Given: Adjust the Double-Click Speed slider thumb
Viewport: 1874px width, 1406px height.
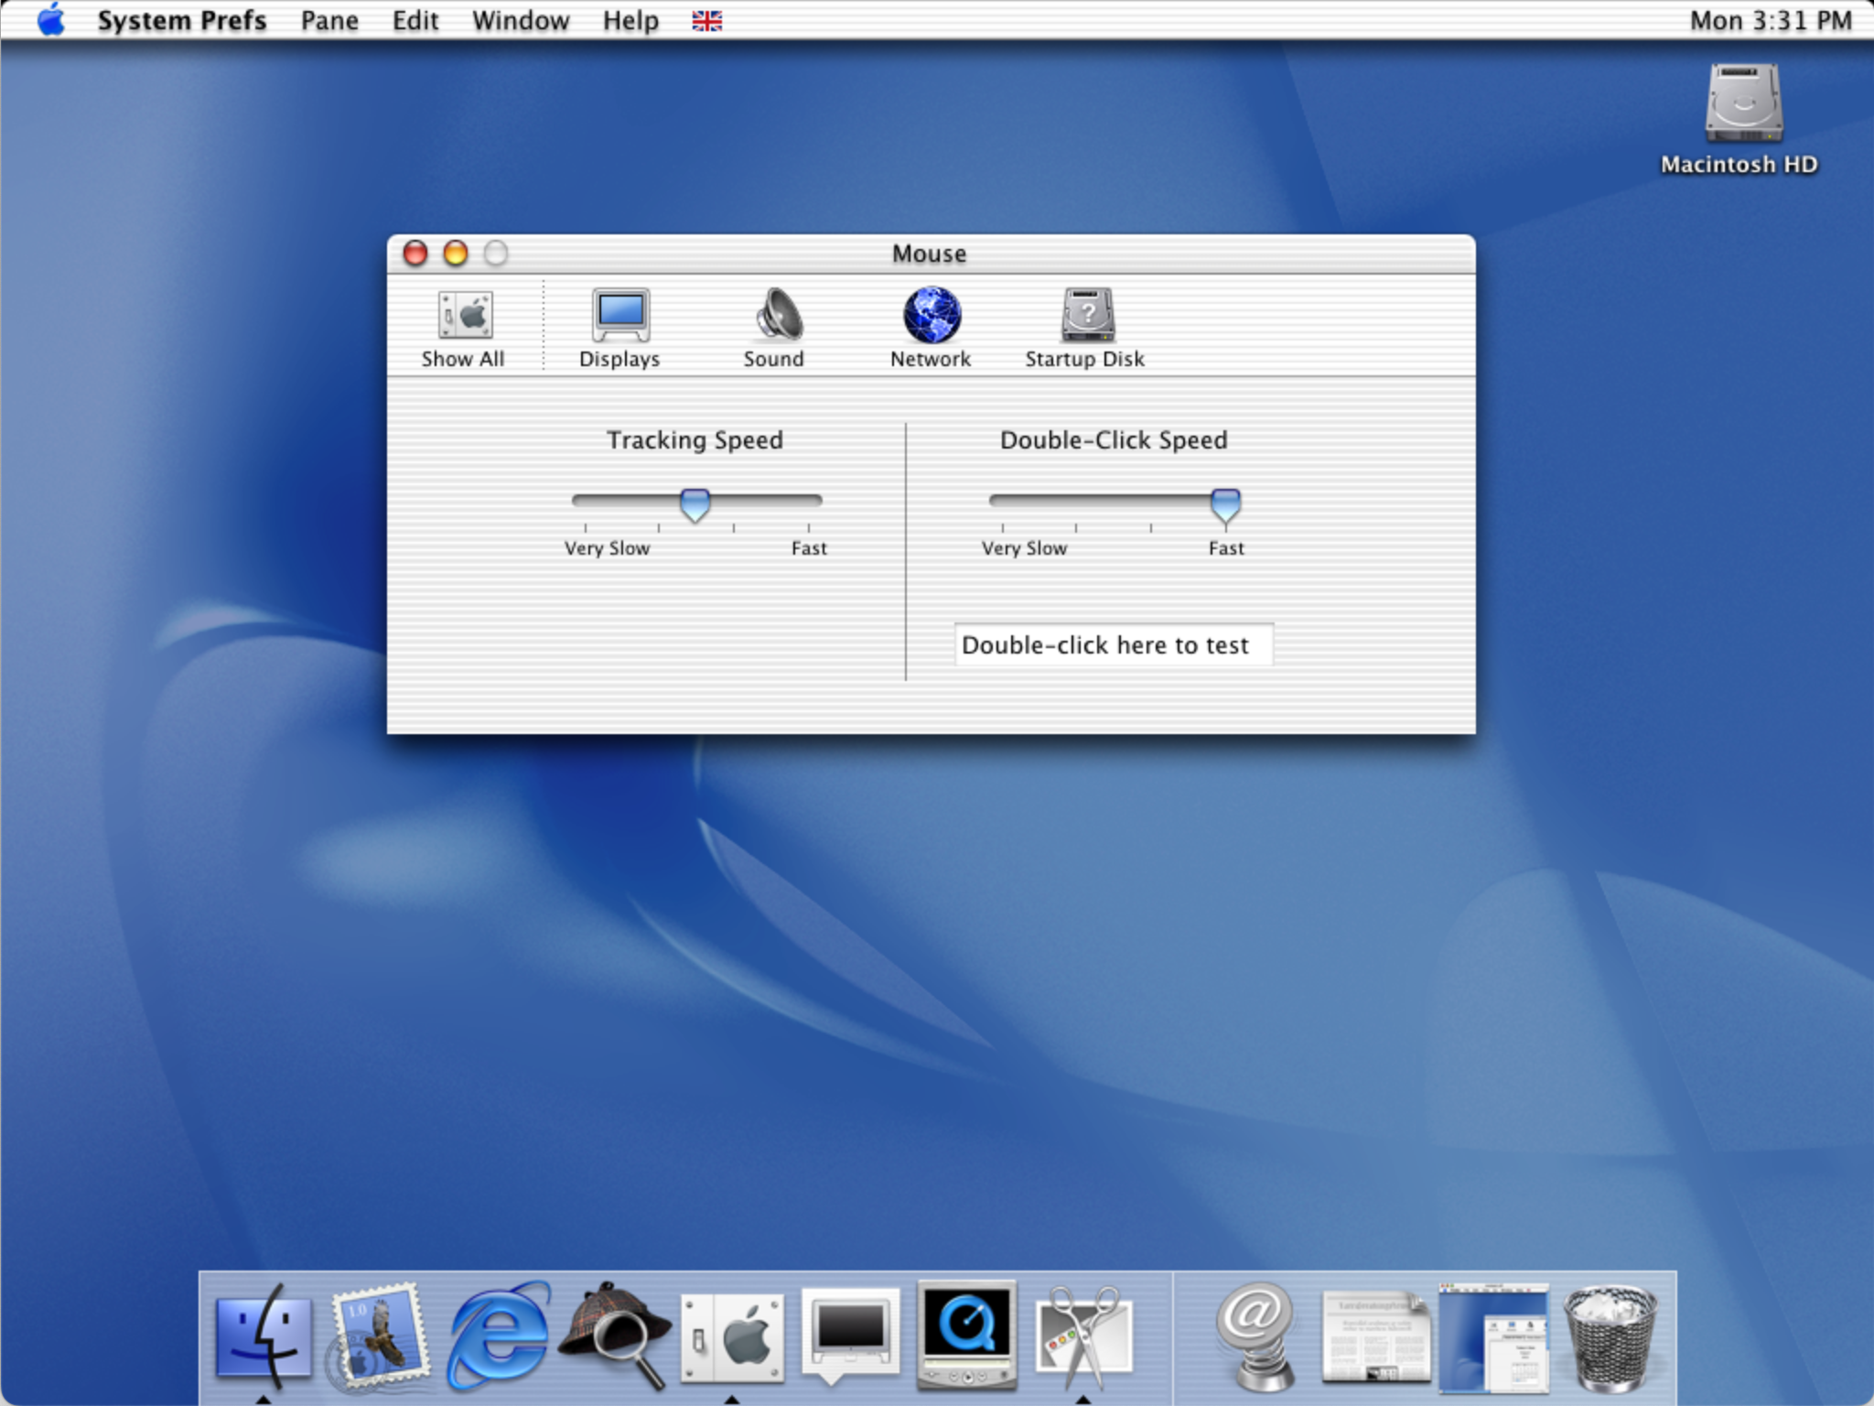Looking at the screenshot, I should point(1225,504).
